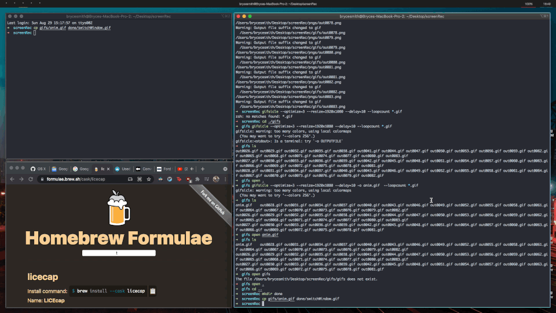Click 'zsh: no matches found' line

pyautogui.click(x=264, y=117)
